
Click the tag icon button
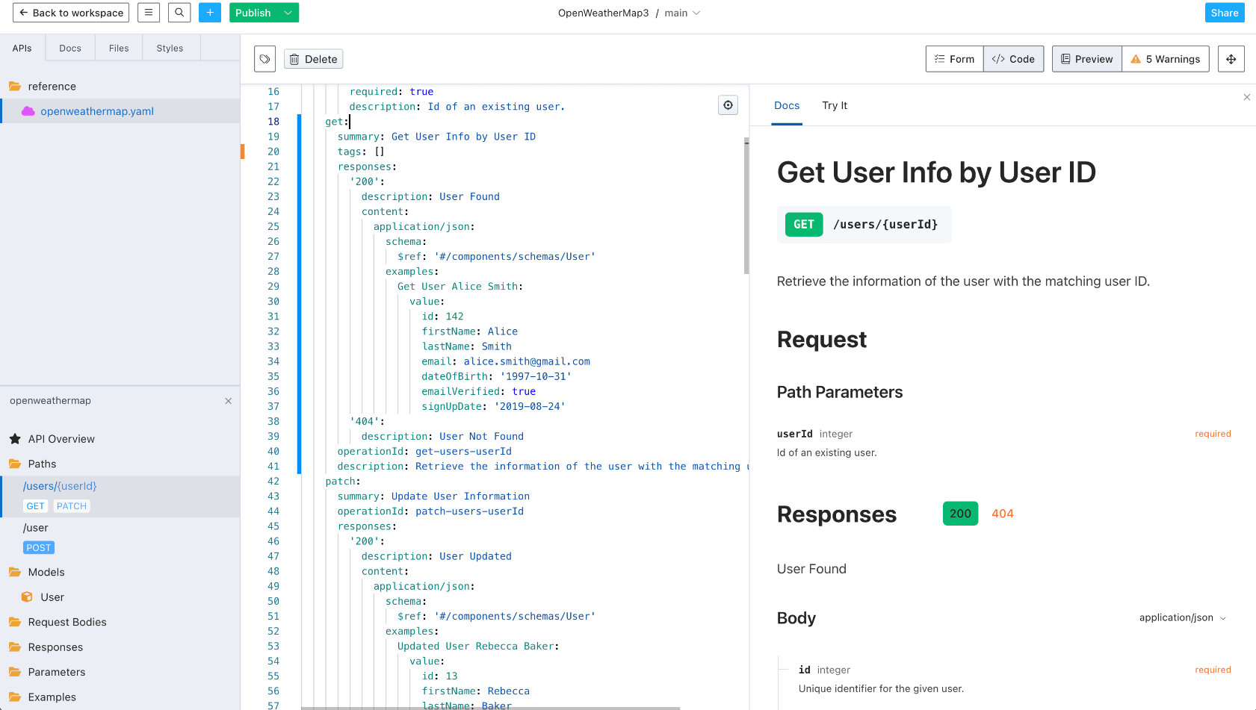pos(264,59)
